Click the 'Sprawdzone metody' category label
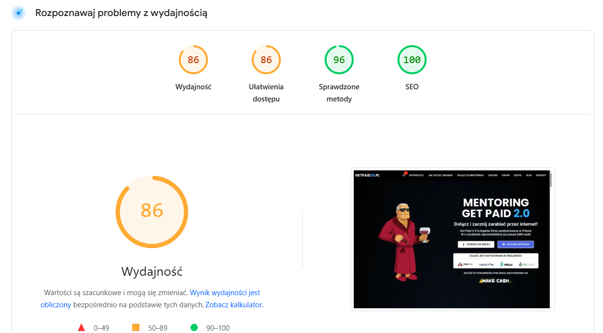603x333 pixels. point(339,93)
